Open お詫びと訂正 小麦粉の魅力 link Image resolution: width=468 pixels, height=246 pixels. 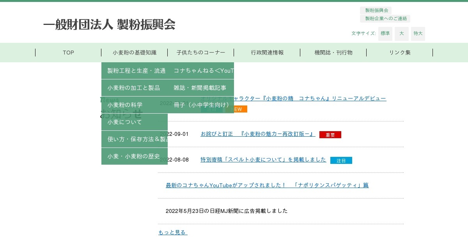point(258,134)
